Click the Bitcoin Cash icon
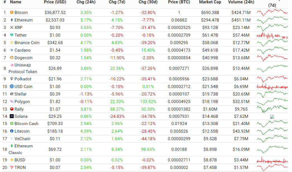 pos(11,124)
